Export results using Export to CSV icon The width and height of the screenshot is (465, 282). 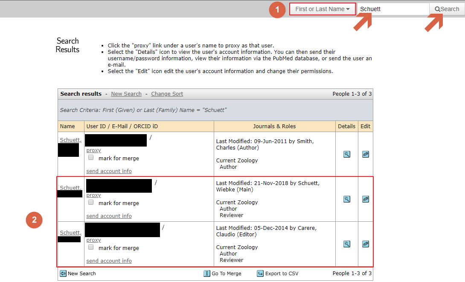[260, 273]
